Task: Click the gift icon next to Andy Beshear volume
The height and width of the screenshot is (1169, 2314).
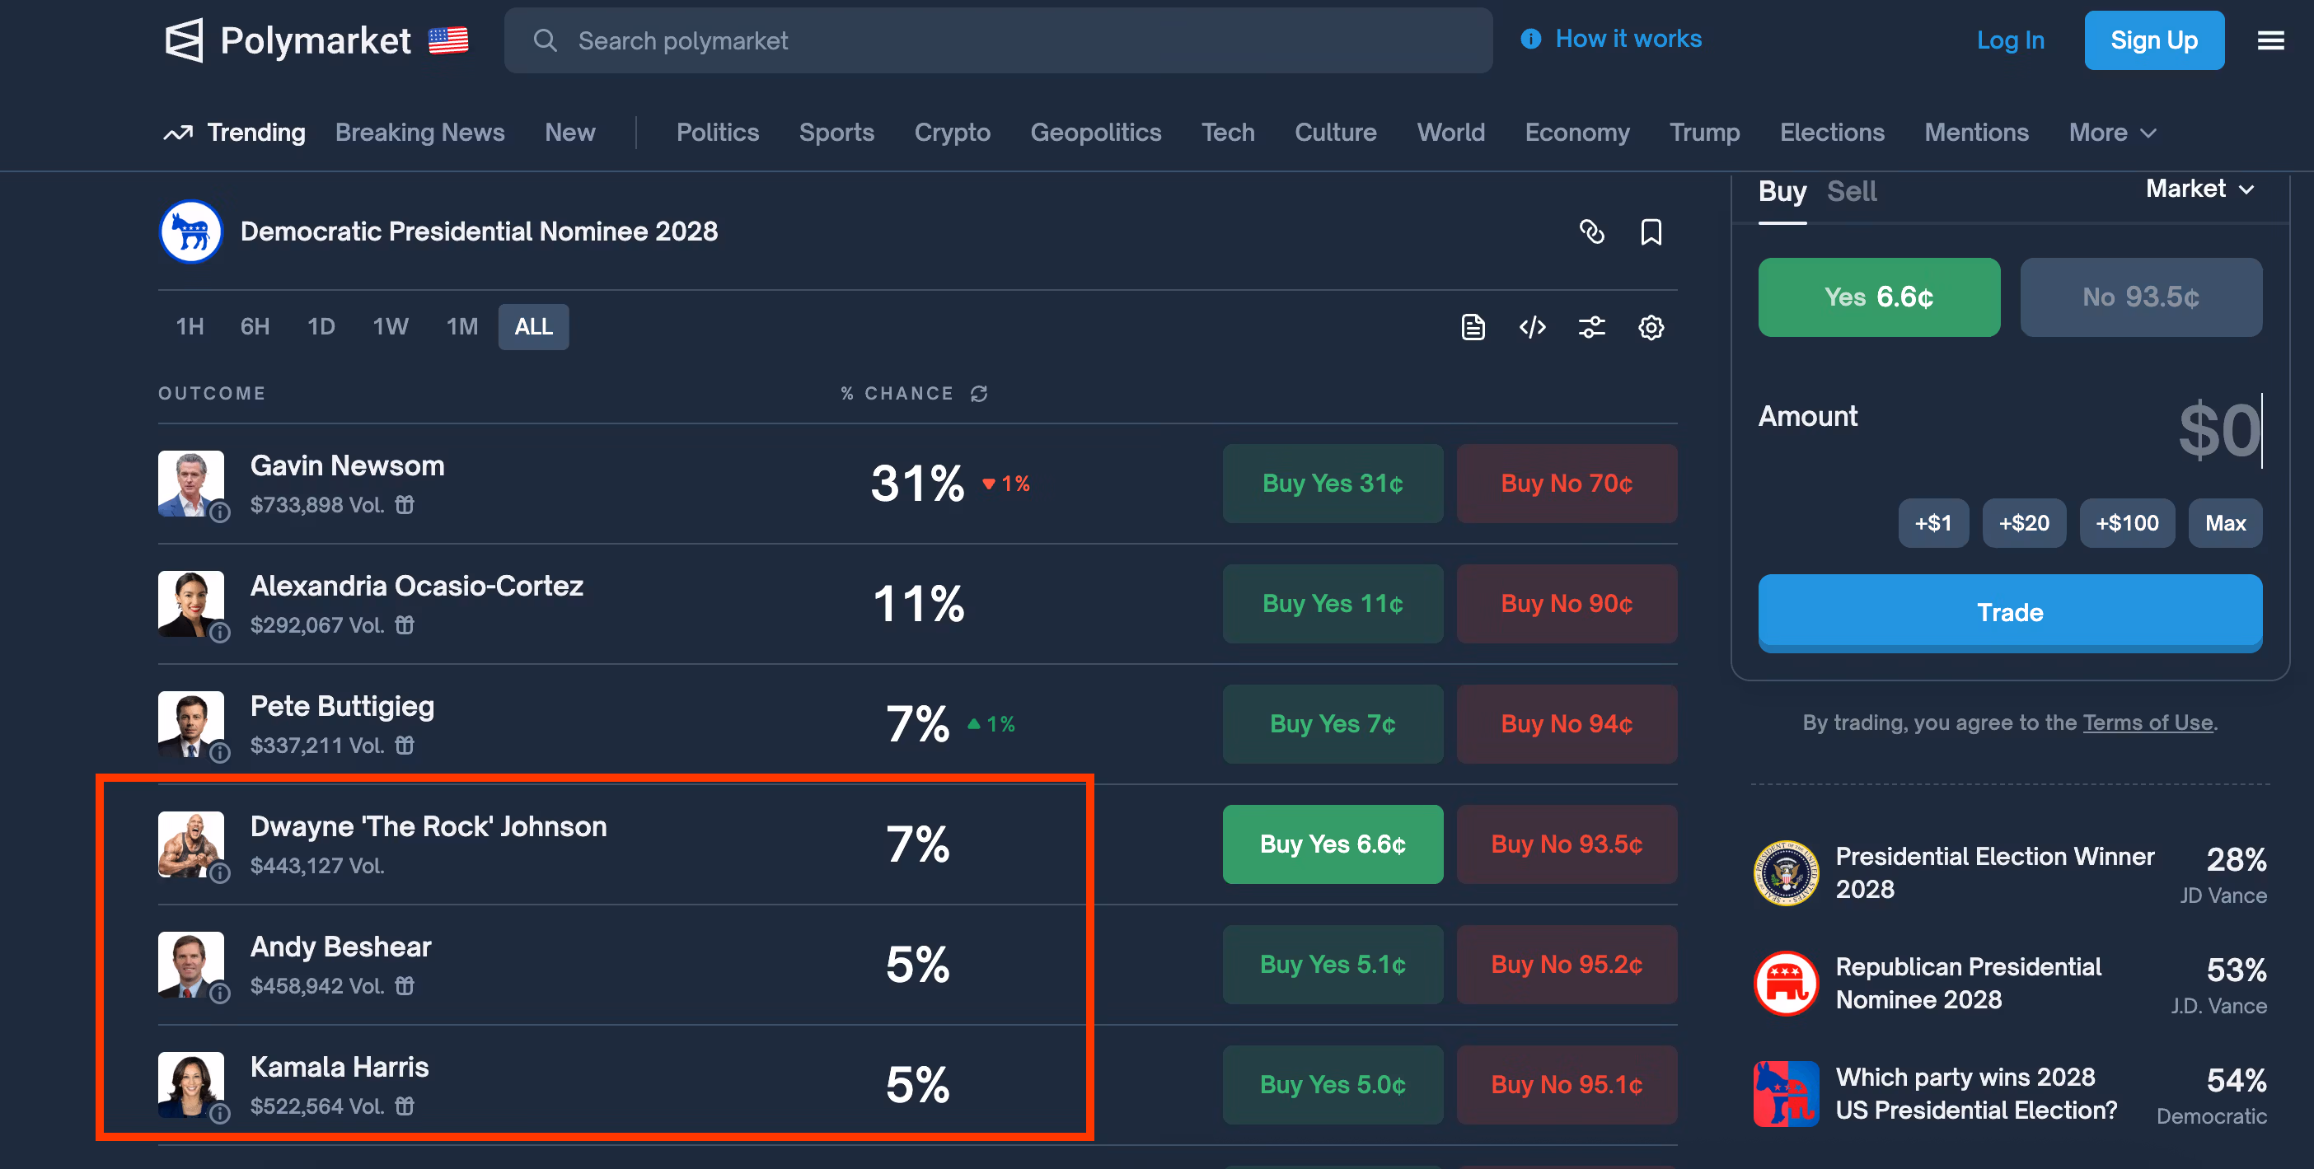Action: pos(405,986)
